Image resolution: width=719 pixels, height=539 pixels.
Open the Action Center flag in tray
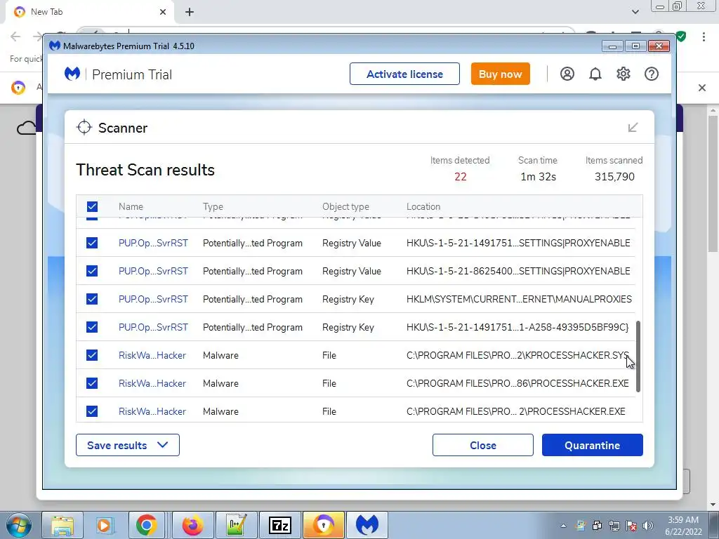click(x=631, y=526)
